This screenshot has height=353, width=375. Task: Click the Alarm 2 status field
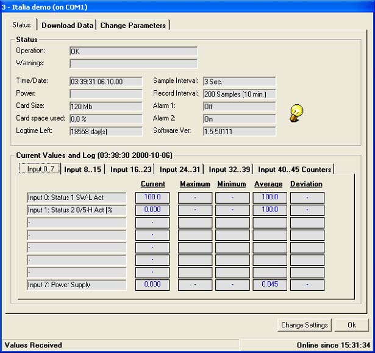[x=239, y=119]
